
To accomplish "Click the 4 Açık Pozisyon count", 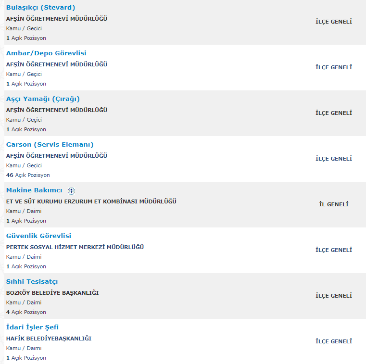I will click(x=26, y=312).
